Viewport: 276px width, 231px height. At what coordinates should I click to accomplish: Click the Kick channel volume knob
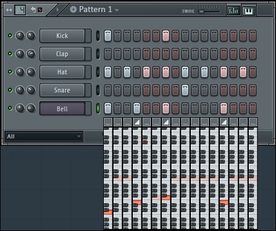pyautogui.click(x=31, y=36)
